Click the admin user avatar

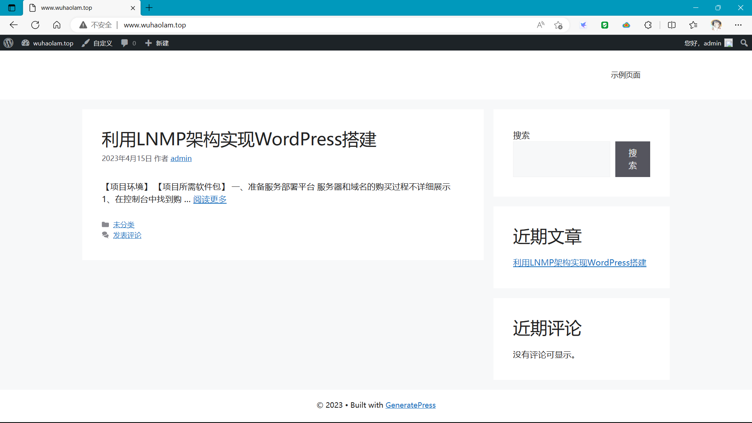coord(728,43)
